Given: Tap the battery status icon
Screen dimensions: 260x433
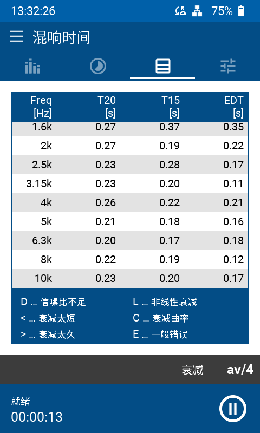Looking at the screenshot, I should coord(241,11).
